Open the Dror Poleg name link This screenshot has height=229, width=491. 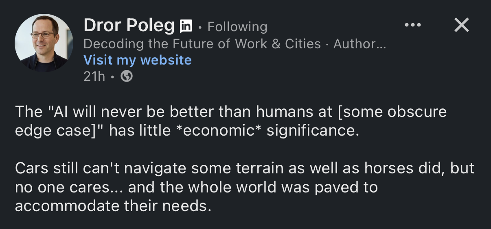pos(129,26)
